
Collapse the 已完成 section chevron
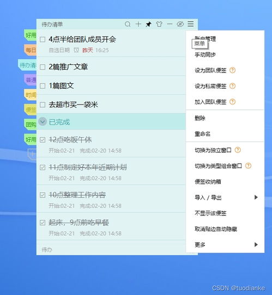click(x=43, y=121)
